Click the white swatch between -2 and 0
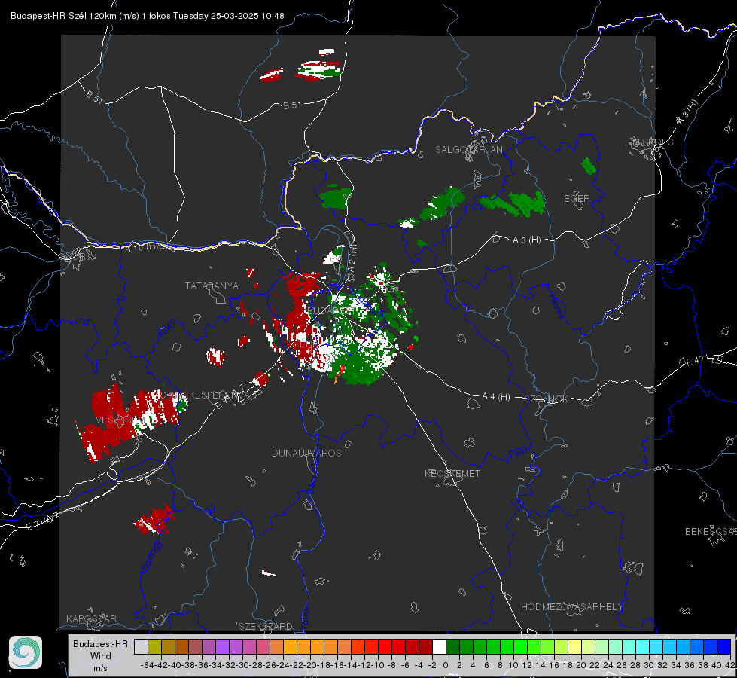This screenshot has height=678, width=737. pos(439,647)
